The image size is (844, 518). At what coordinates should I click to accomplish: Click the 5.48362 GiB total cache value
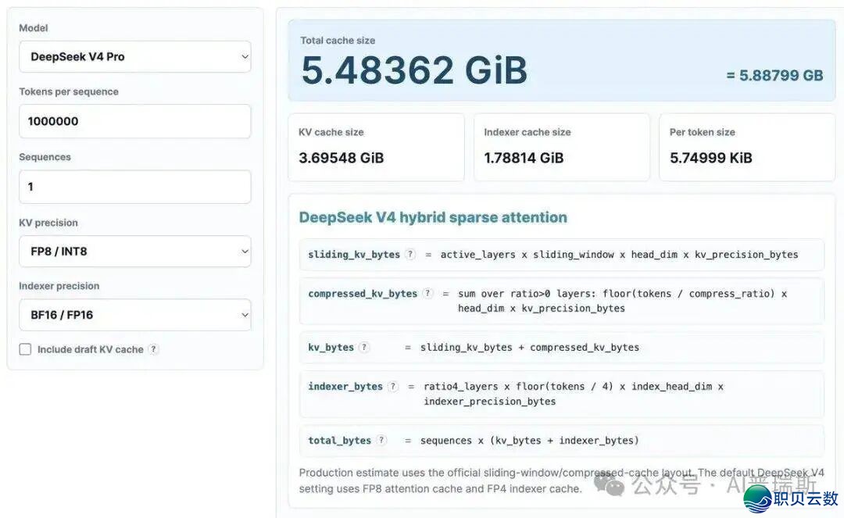(414, 70)
